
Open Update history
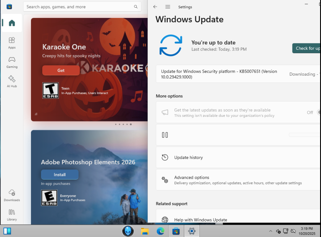(x=188, y=158)
